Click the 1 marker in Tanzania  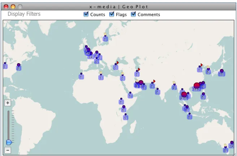[125, 117]
